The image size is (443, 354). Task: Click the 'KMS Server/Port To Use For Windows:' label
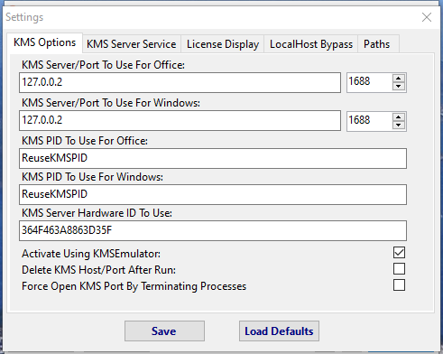111,103
